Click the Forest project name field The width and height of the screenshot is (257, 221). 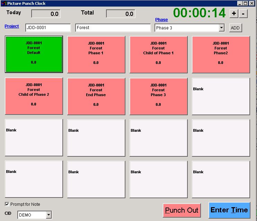click(113, 28)
